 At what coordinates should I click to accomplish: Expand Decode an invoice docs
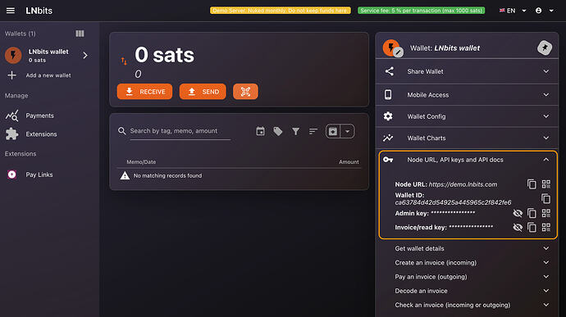coord(472,291)
